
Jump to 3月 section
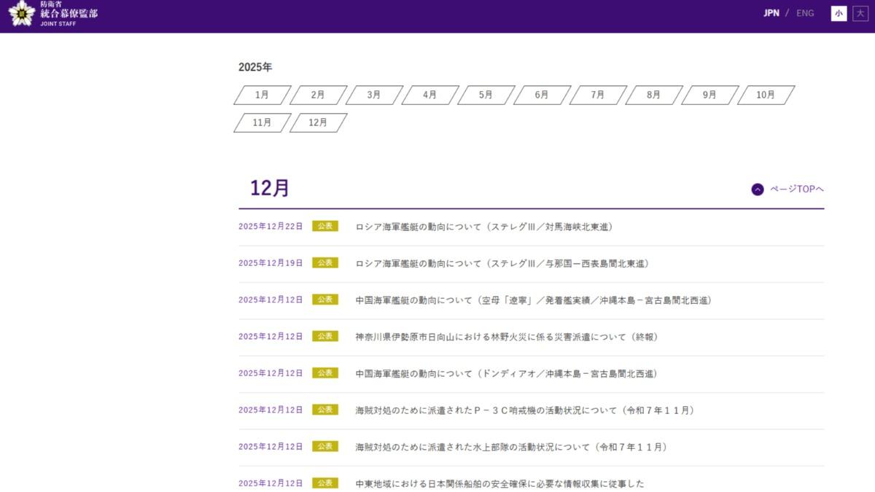point(374,95)
